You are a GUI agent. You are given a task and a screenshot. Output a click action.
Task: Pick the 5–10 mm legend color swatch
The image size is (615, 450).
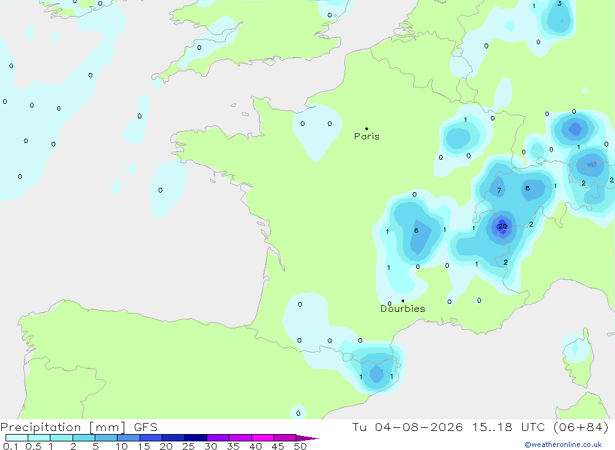(x=106, y=438)
